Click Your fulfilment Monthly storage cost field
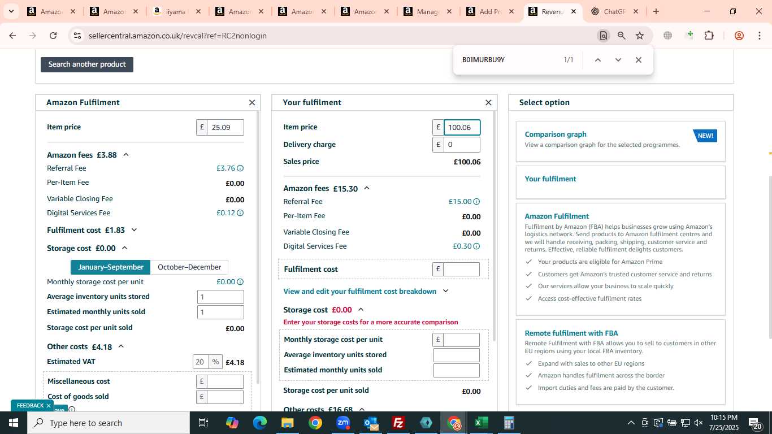 [x=461, y=340]
